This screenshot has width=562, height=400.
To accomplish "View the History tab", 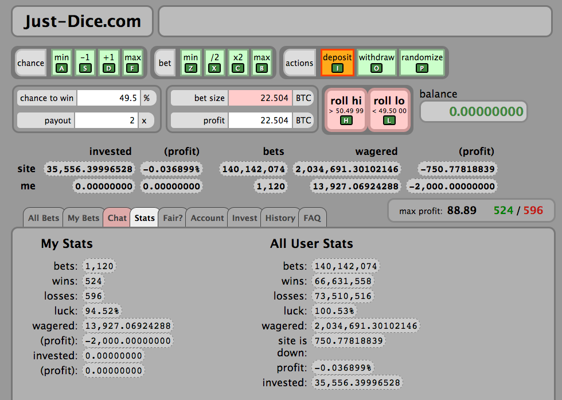I will [280, 218].
